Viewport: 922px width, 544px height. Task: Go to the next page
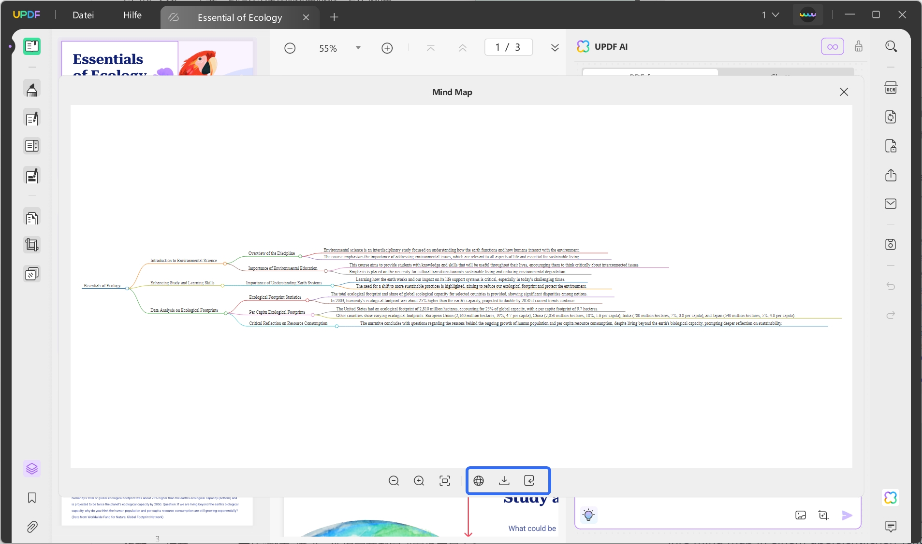pyautogui.click(x=555, y=48)
